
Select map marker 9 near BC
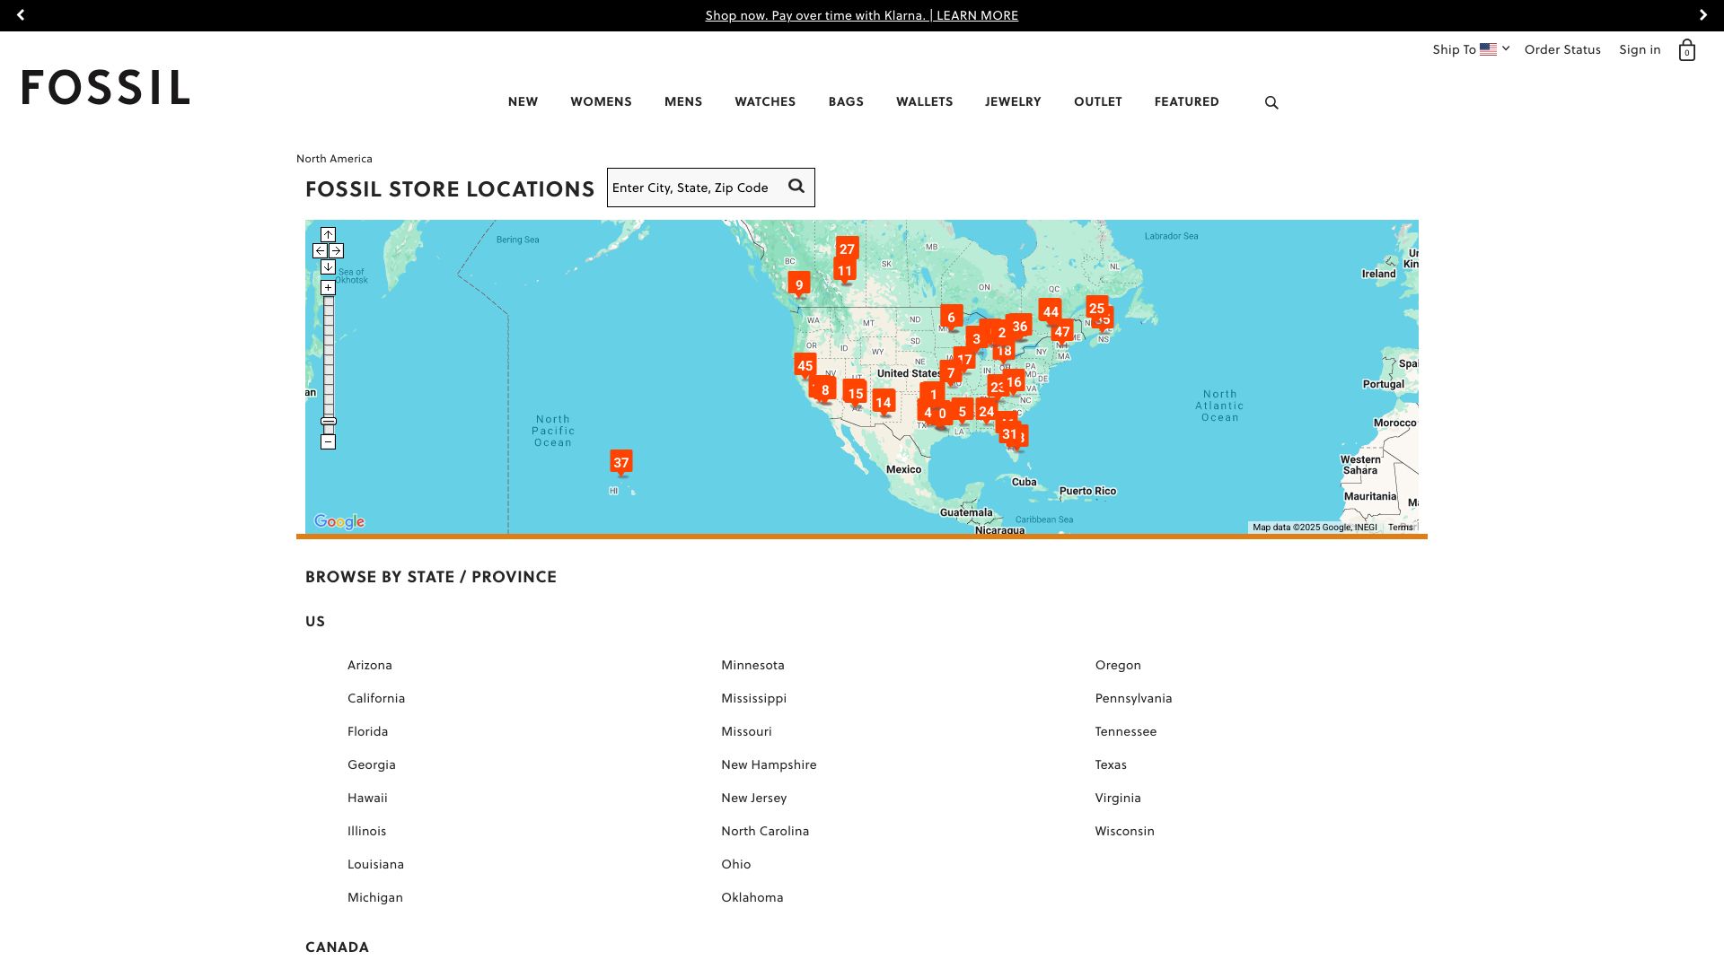point(799,284)
